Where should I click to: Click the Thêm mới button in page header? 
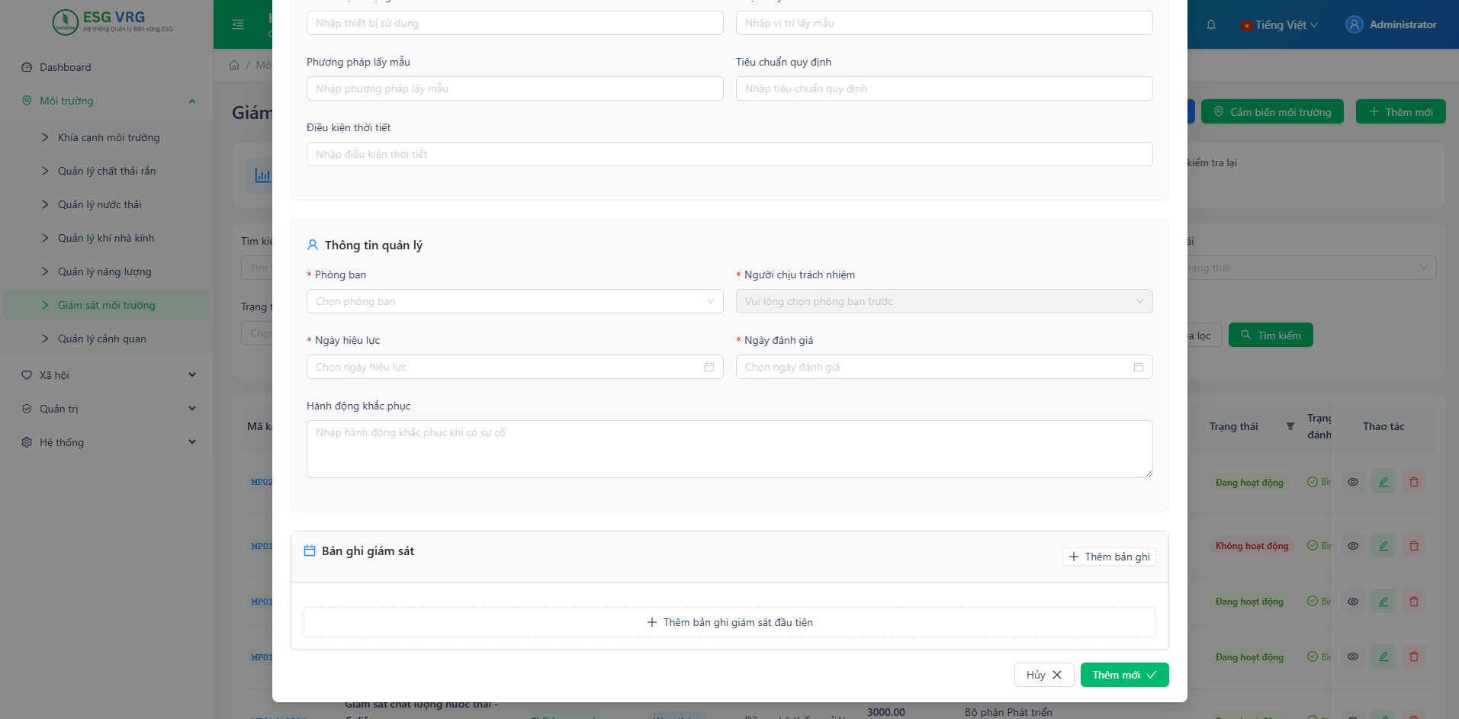[1401, 112]
